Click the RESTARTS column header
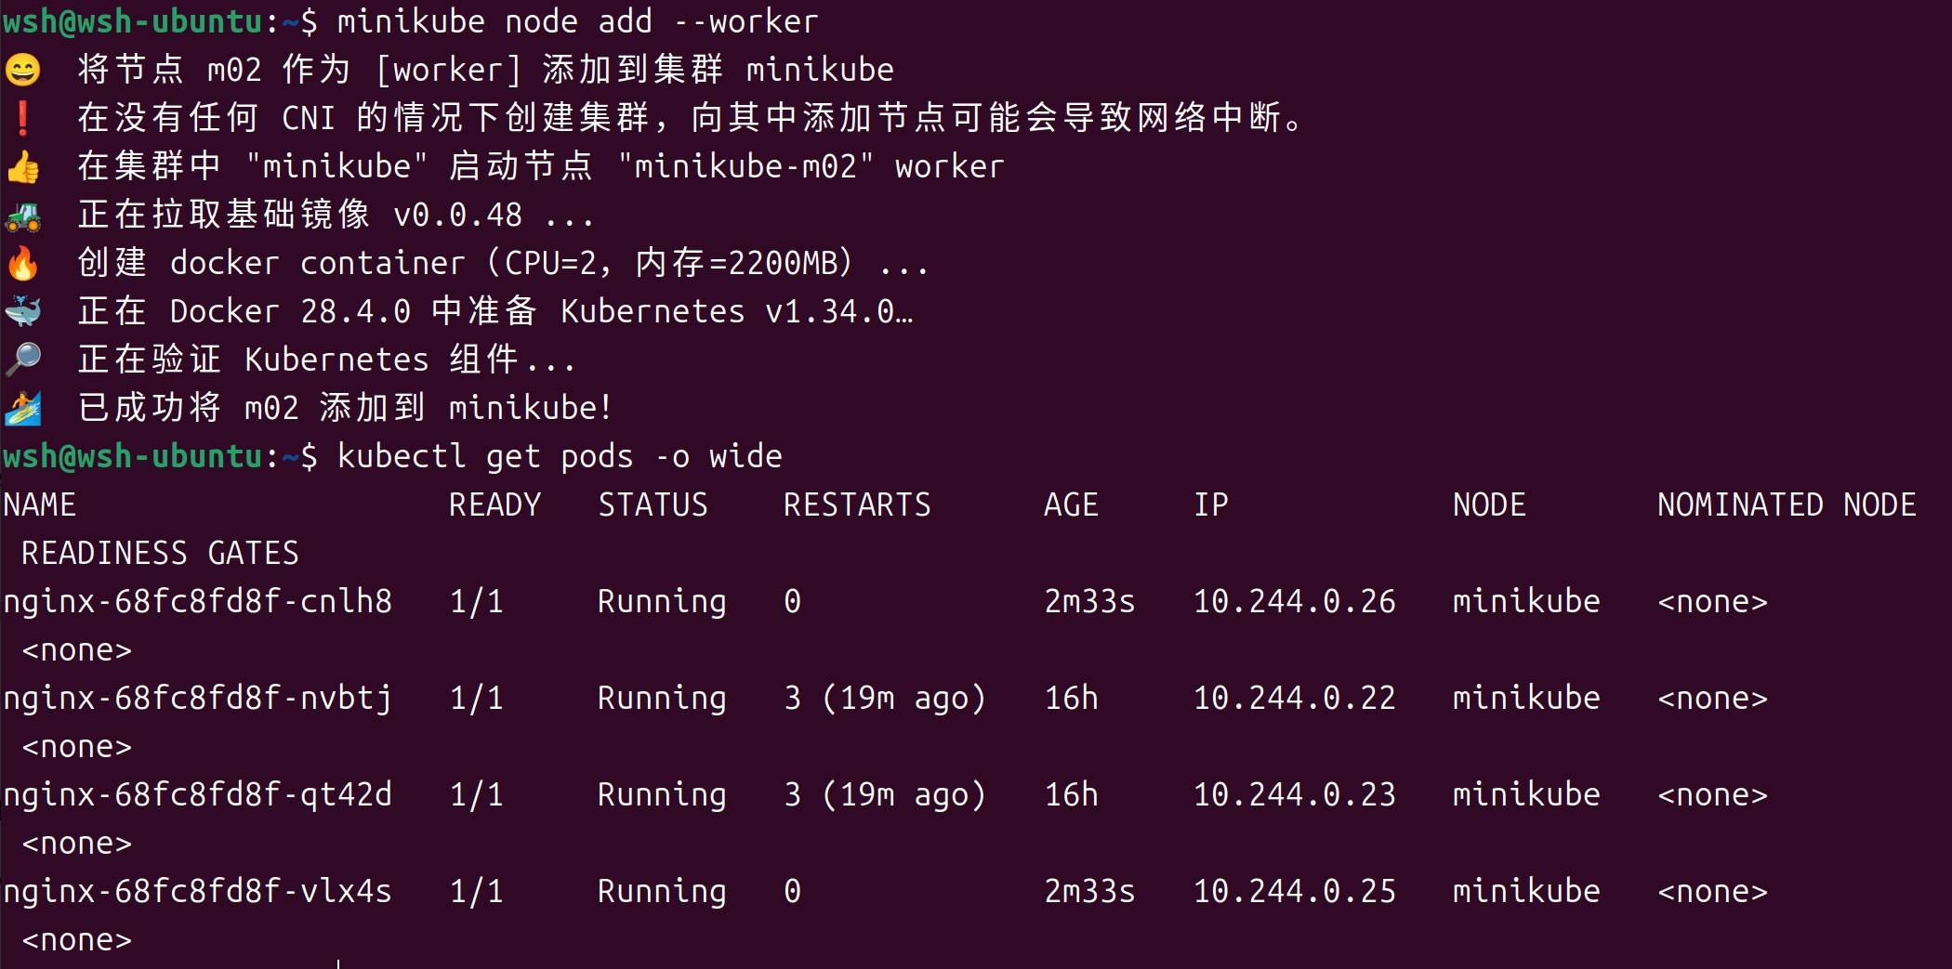 pos(857,504)
